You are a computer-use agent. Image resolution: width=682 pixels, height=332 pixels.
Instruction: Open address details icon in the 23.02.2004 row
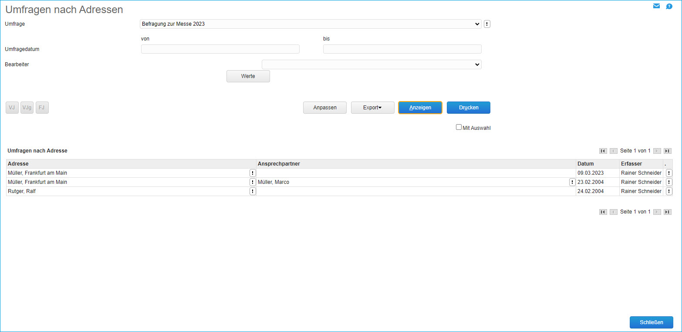(253, 182)
